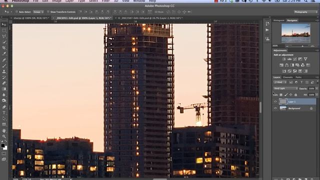Open the Layers panel flyout menu
This screenshot has height=180, width=320.
[x=316, y=77]
